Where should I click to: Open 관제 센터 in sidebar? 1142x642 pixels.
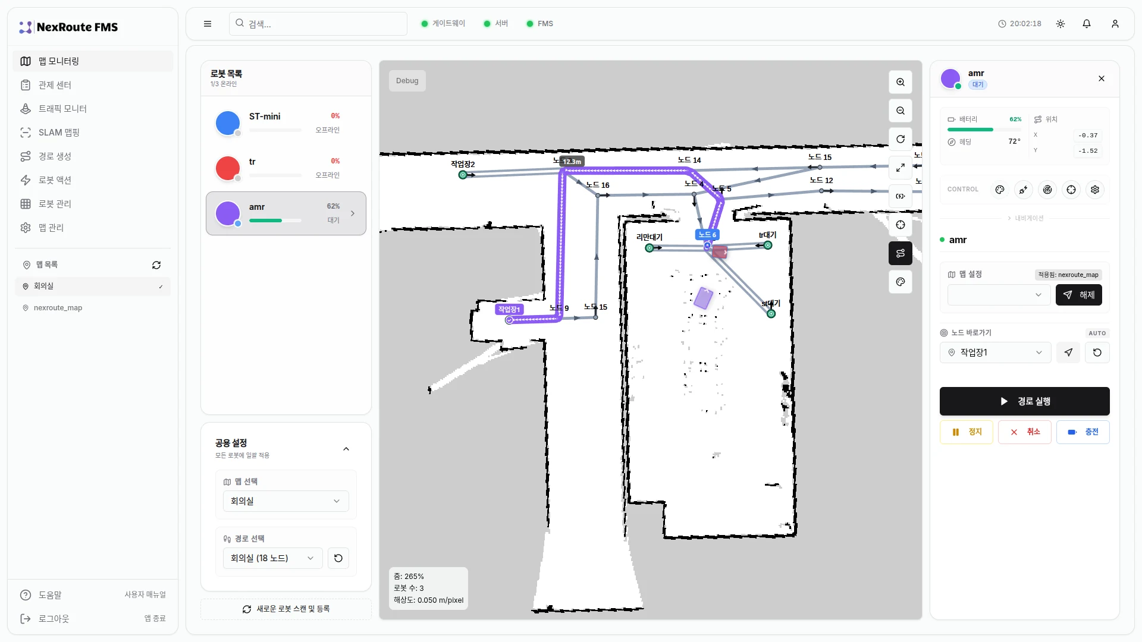click(x=93, y=85)
